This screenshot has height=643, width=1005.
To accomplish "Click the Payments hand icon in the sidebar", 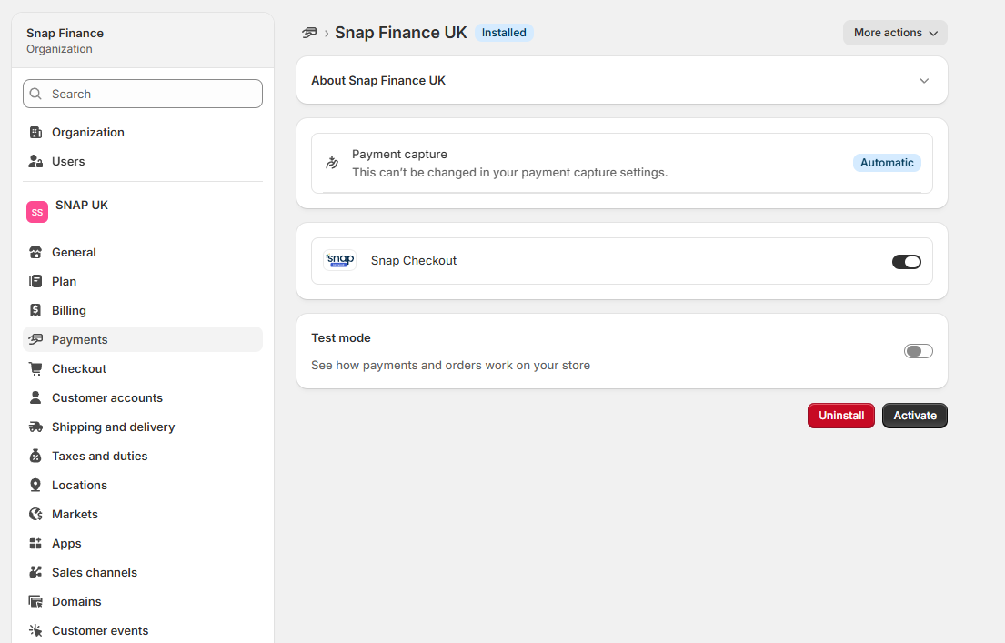I will click(x=35, y=339).
